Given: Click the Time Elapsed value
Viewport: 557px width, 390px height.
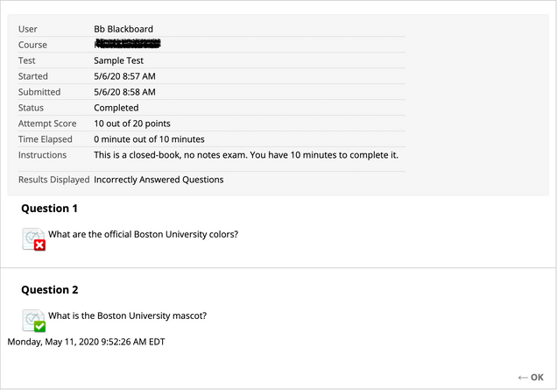Looking at the screenshot, I should [x=149, y=139].
